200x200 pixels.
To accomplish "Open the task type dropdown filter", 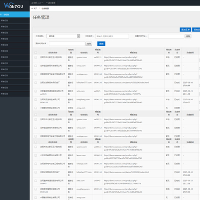I will pyautogui.click(x=63, y=36).
